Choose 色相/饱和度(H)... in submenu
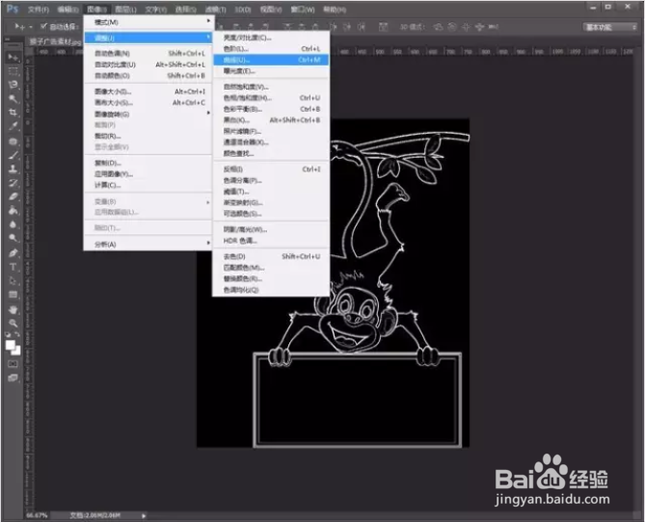Viewport: 645px width, 522px height. tap(271, 98)
